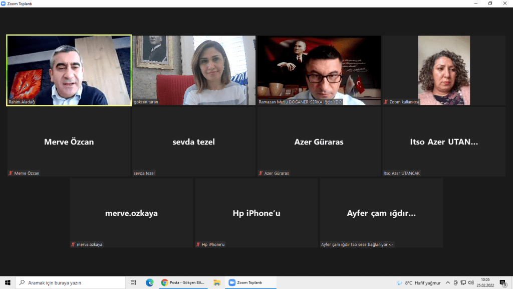Open the Windows Start menu
Screen dimensions: 513x289
pos(8,282)
